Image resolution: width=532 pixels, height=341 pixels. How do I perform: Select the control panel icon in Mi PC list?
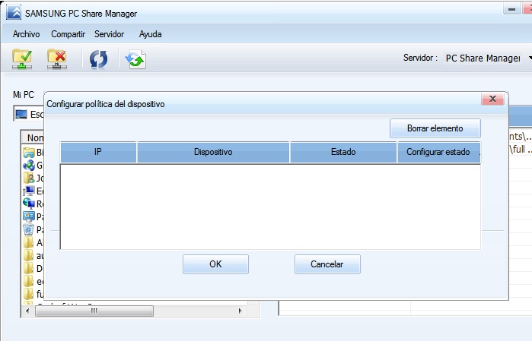coord(29,216)
